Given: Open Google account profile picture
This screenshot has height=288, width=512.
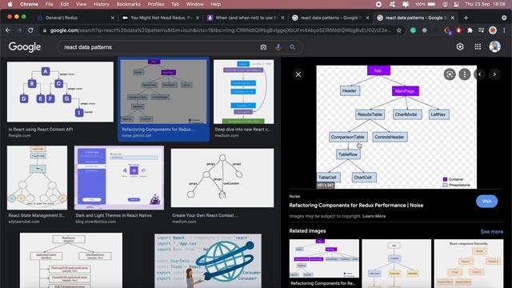Looking at the screenshot, I should (494, 46).
